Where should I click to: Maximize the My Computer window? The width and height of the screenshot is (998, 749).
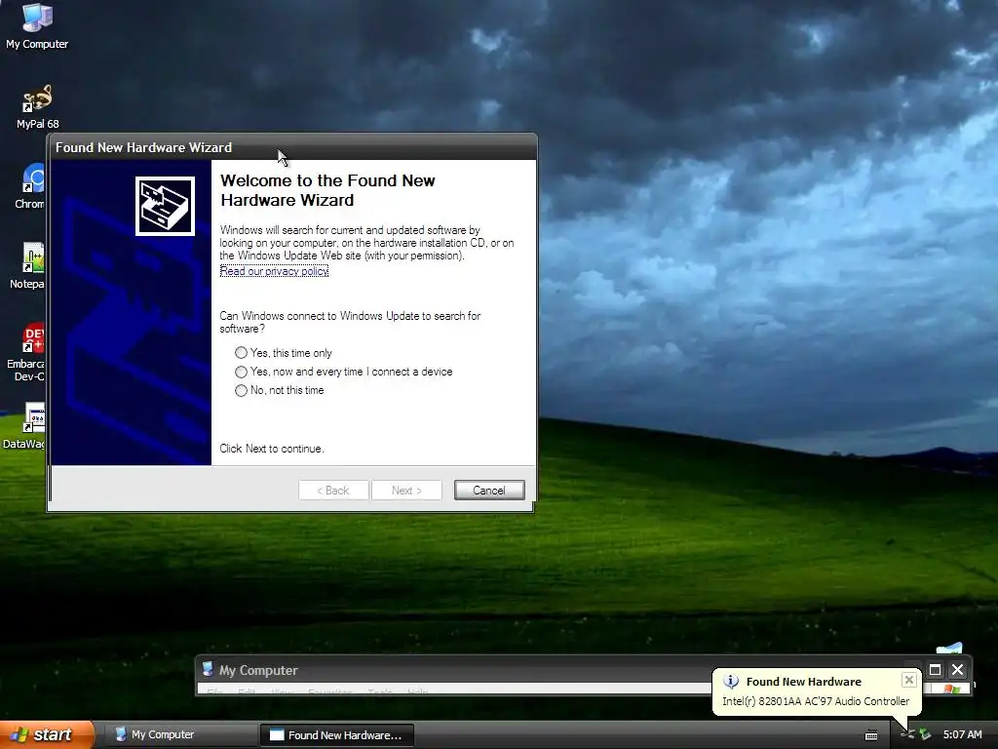pyautogui.click(x=935, y=669)
